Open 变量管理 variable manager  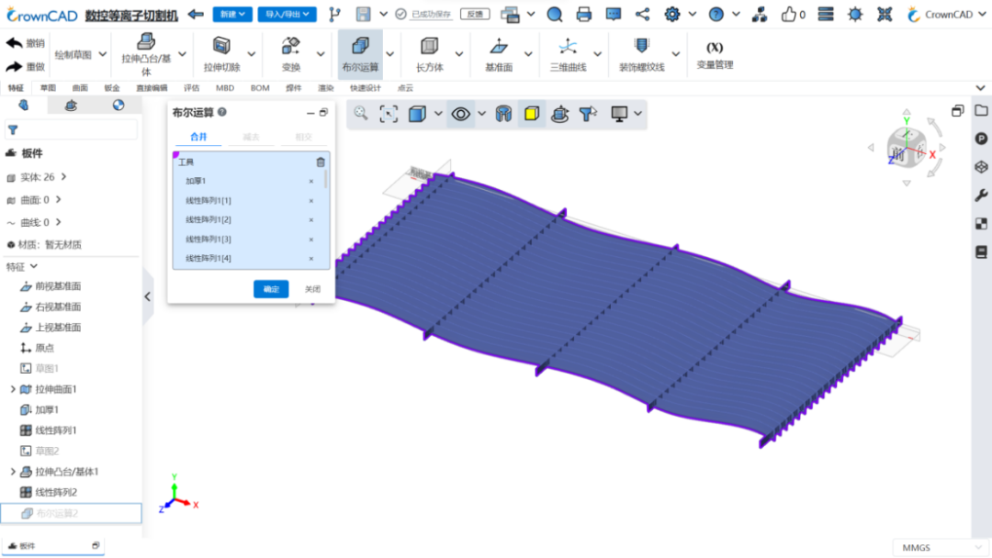[715, 54]
